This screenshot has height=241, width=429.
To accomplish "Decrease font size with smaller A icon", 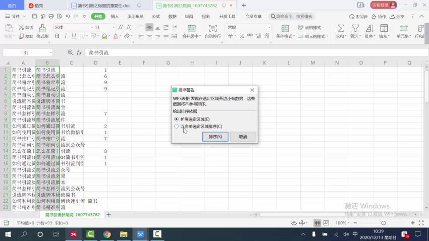I will point(129,27).
